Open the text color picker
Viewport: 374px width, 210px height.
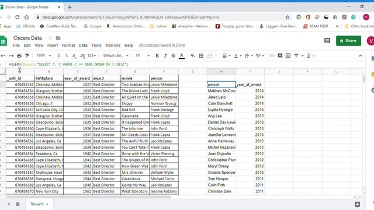click(x=182, y=56)
